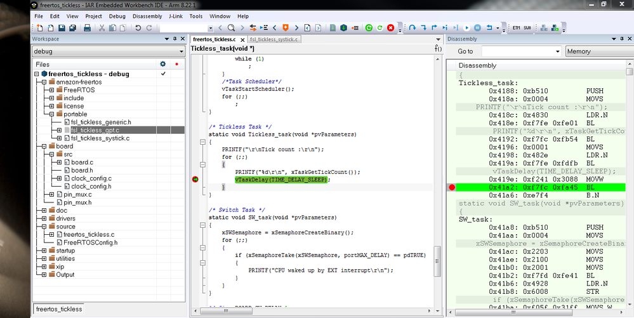Click the Break (pause) execution icon
634x318 pixels.
478,28
